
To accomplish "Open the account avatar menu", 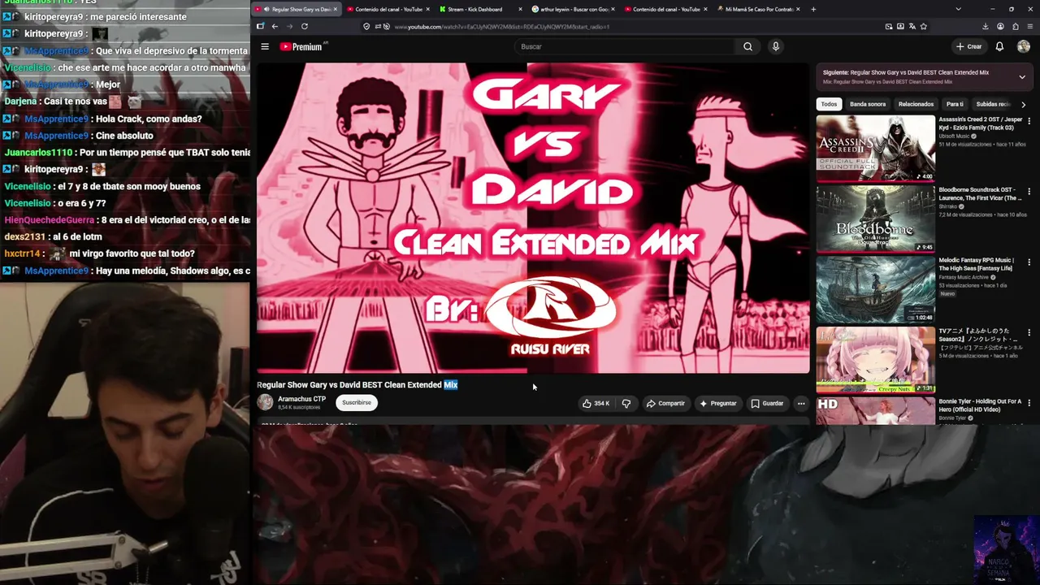I will click(1023, 46).
